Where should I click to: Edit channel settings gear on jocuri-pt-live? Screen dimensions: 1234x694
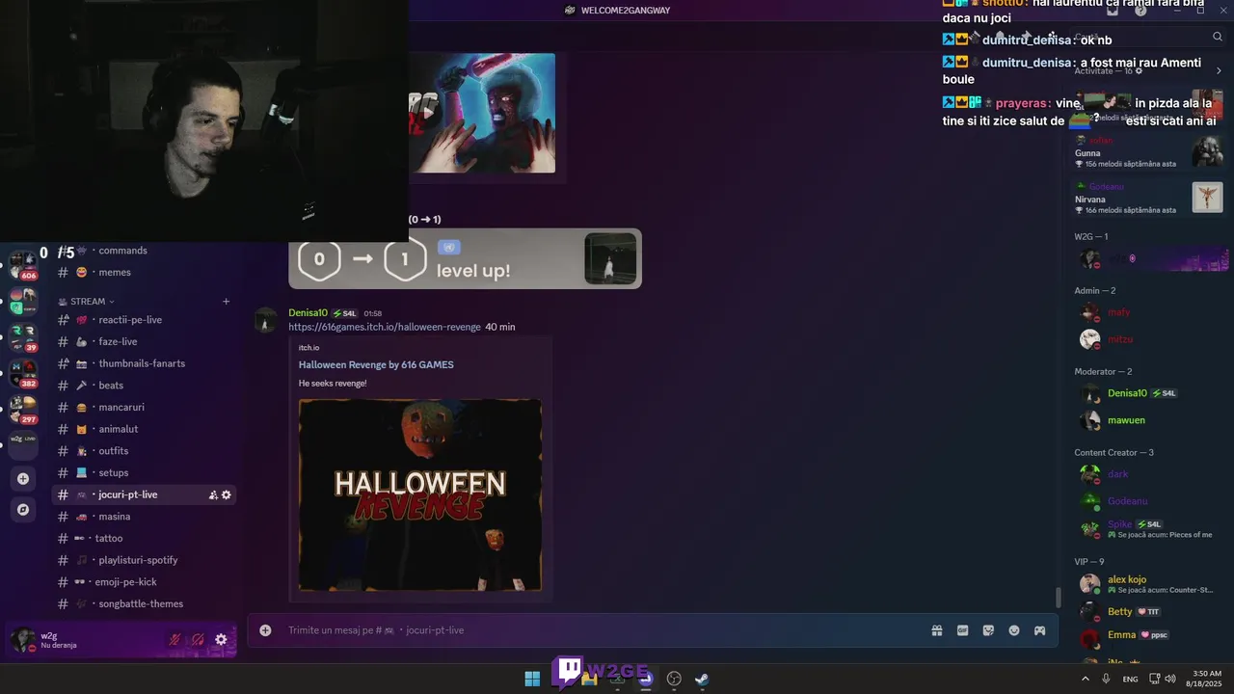[x=227, y=494]
